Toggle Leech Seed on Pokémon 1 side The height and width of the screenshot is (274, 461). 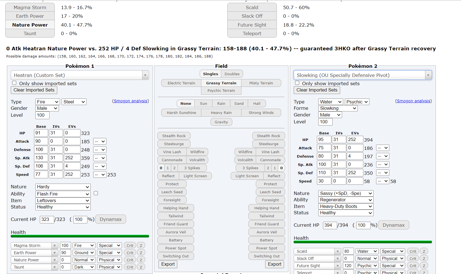tap(172, 192)
